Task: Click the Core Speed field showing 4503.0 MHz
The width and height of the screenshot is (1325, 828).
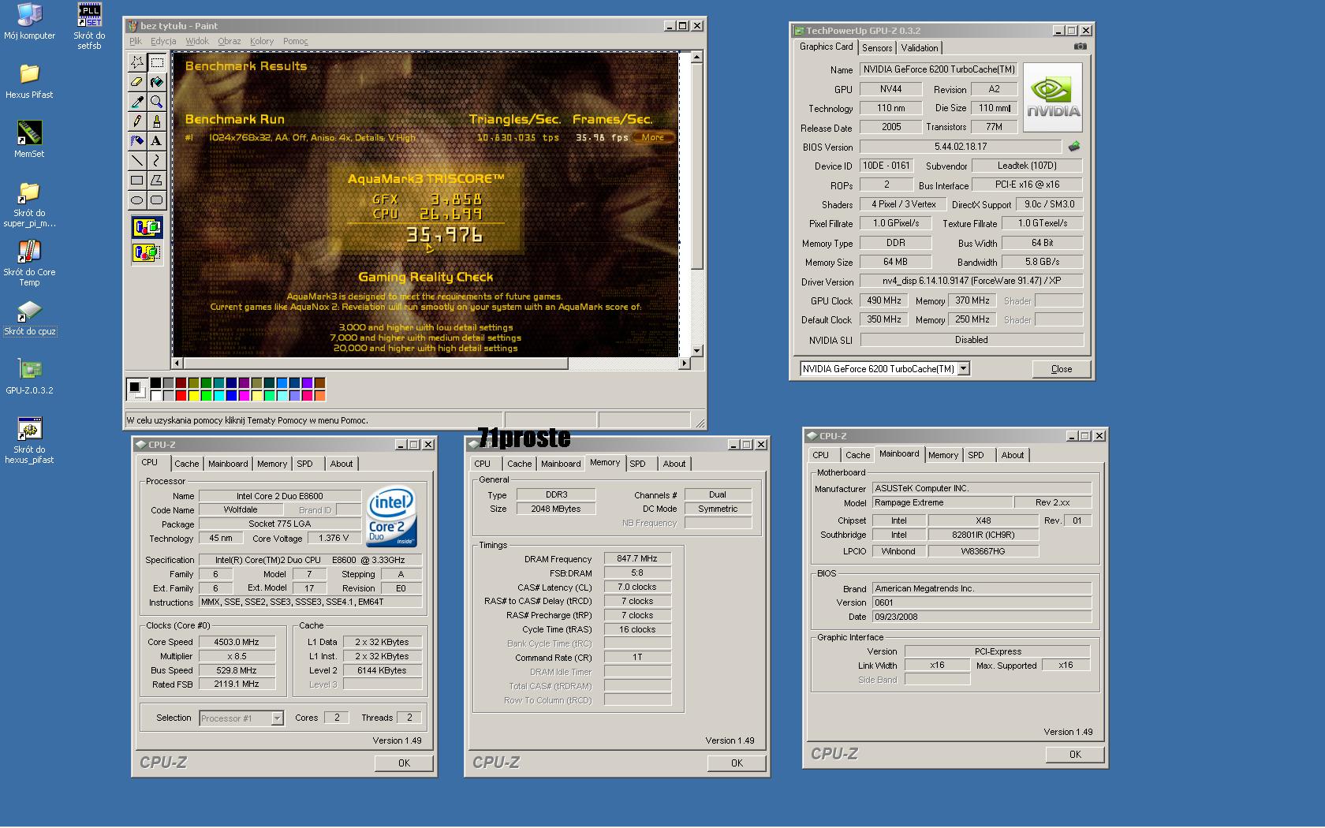Action: click(x=237, y=642)
